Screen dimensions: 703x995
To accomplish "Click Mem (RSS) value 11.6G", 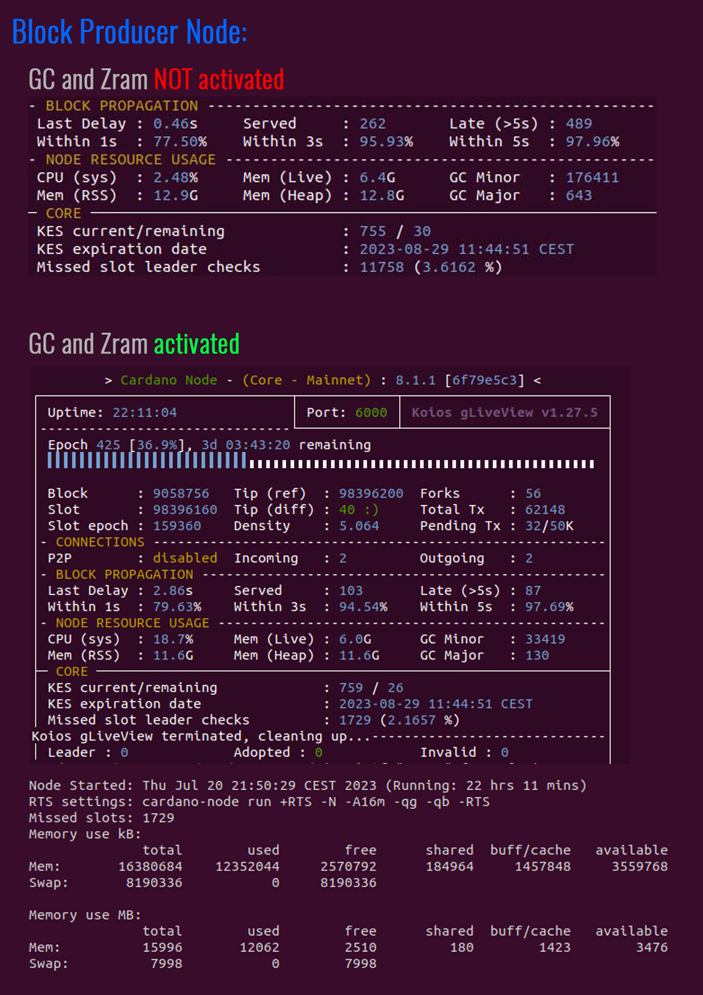I will [x=173, y=656].
